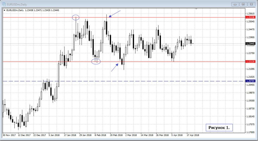The height and width of the screenshot is (141, 258).
Task: Click the Рисунок 1. text label
Action: [219, 128]
